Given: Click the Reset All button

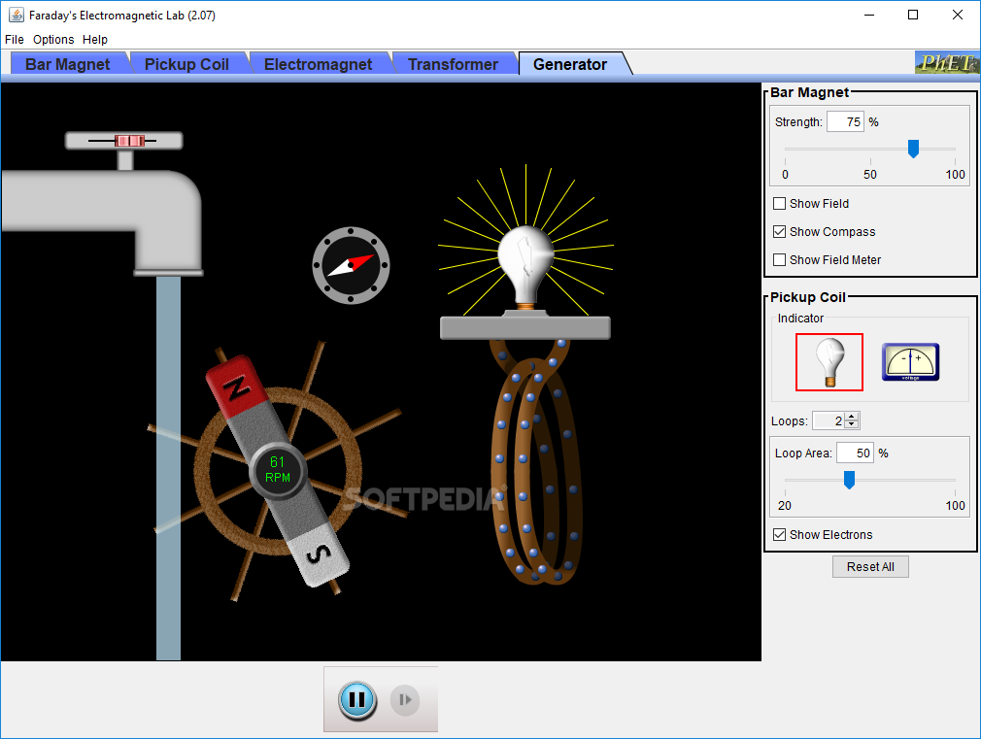Looking at the screenshot, I should pos(870,566).
